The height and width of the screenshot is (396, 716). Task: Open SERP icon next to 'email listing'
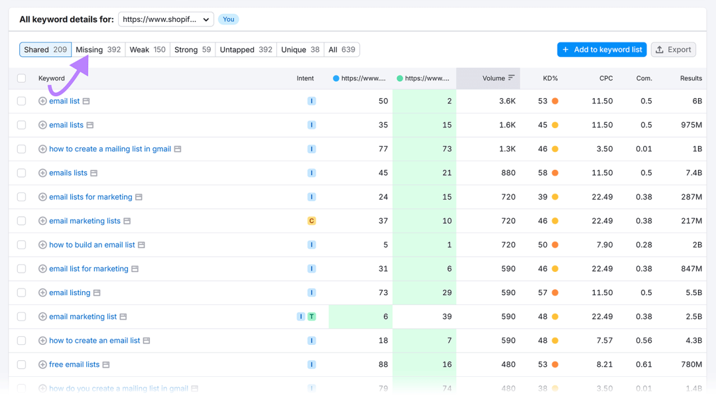pos(97,293)
